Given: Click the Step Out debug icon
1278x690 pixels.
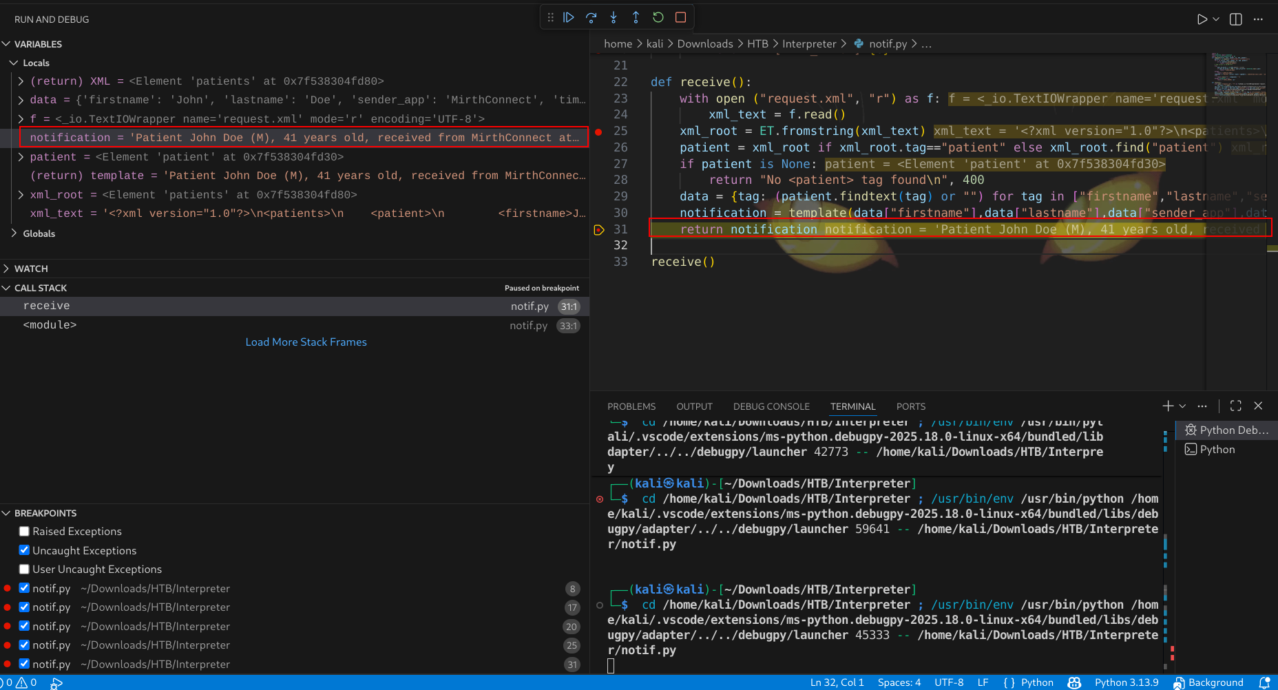Looking at the screenshot, I should click(x=636, y=18).
